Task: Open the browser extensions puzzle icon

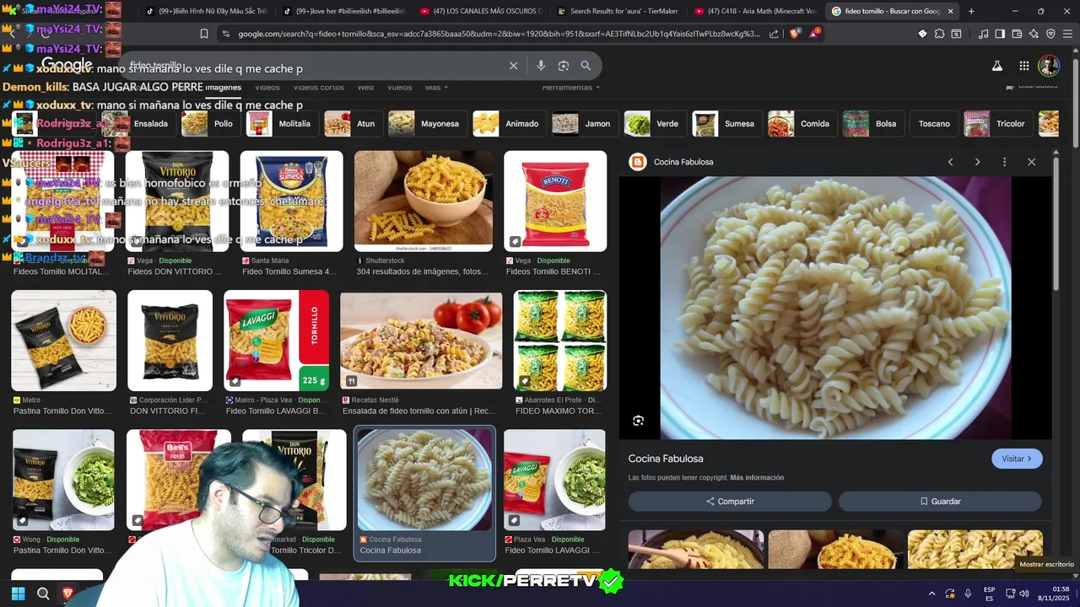Action: coord(939,34)
